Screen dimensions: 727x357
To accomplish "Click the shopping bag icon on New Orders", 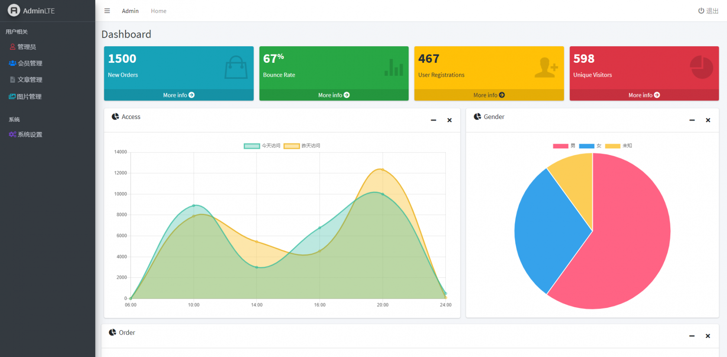I will pyautogui.click(x=236, y=67).
